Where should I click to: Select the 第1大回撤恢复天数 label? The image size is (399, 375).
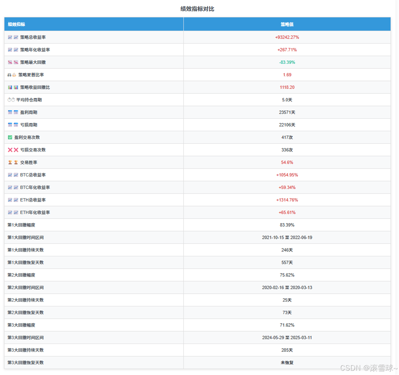(26, 263)
